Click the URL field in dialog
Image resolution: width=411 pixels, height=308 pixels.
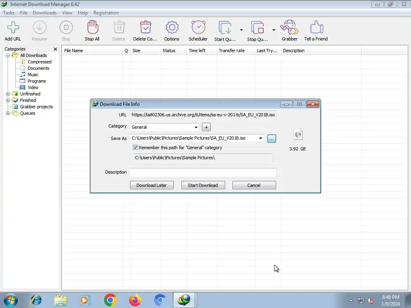[203, 115]
